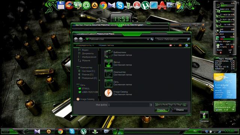Open the dialog help icon
The height and width of the screenshot is (135, 240).
click(x=186, y=45)
